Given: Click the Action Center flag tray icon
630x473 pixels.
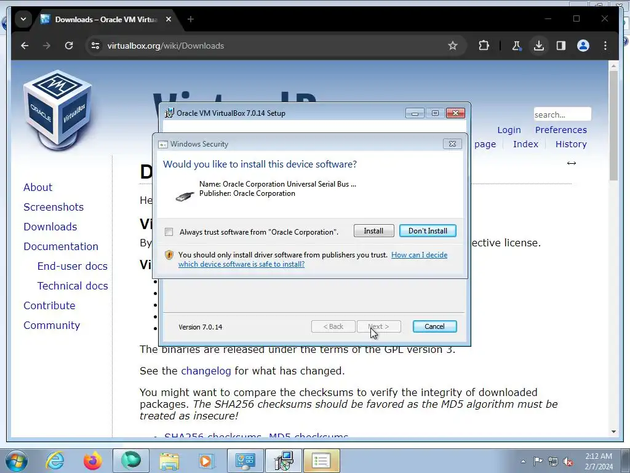Looking at the screenshot, I should click(538, 461).
